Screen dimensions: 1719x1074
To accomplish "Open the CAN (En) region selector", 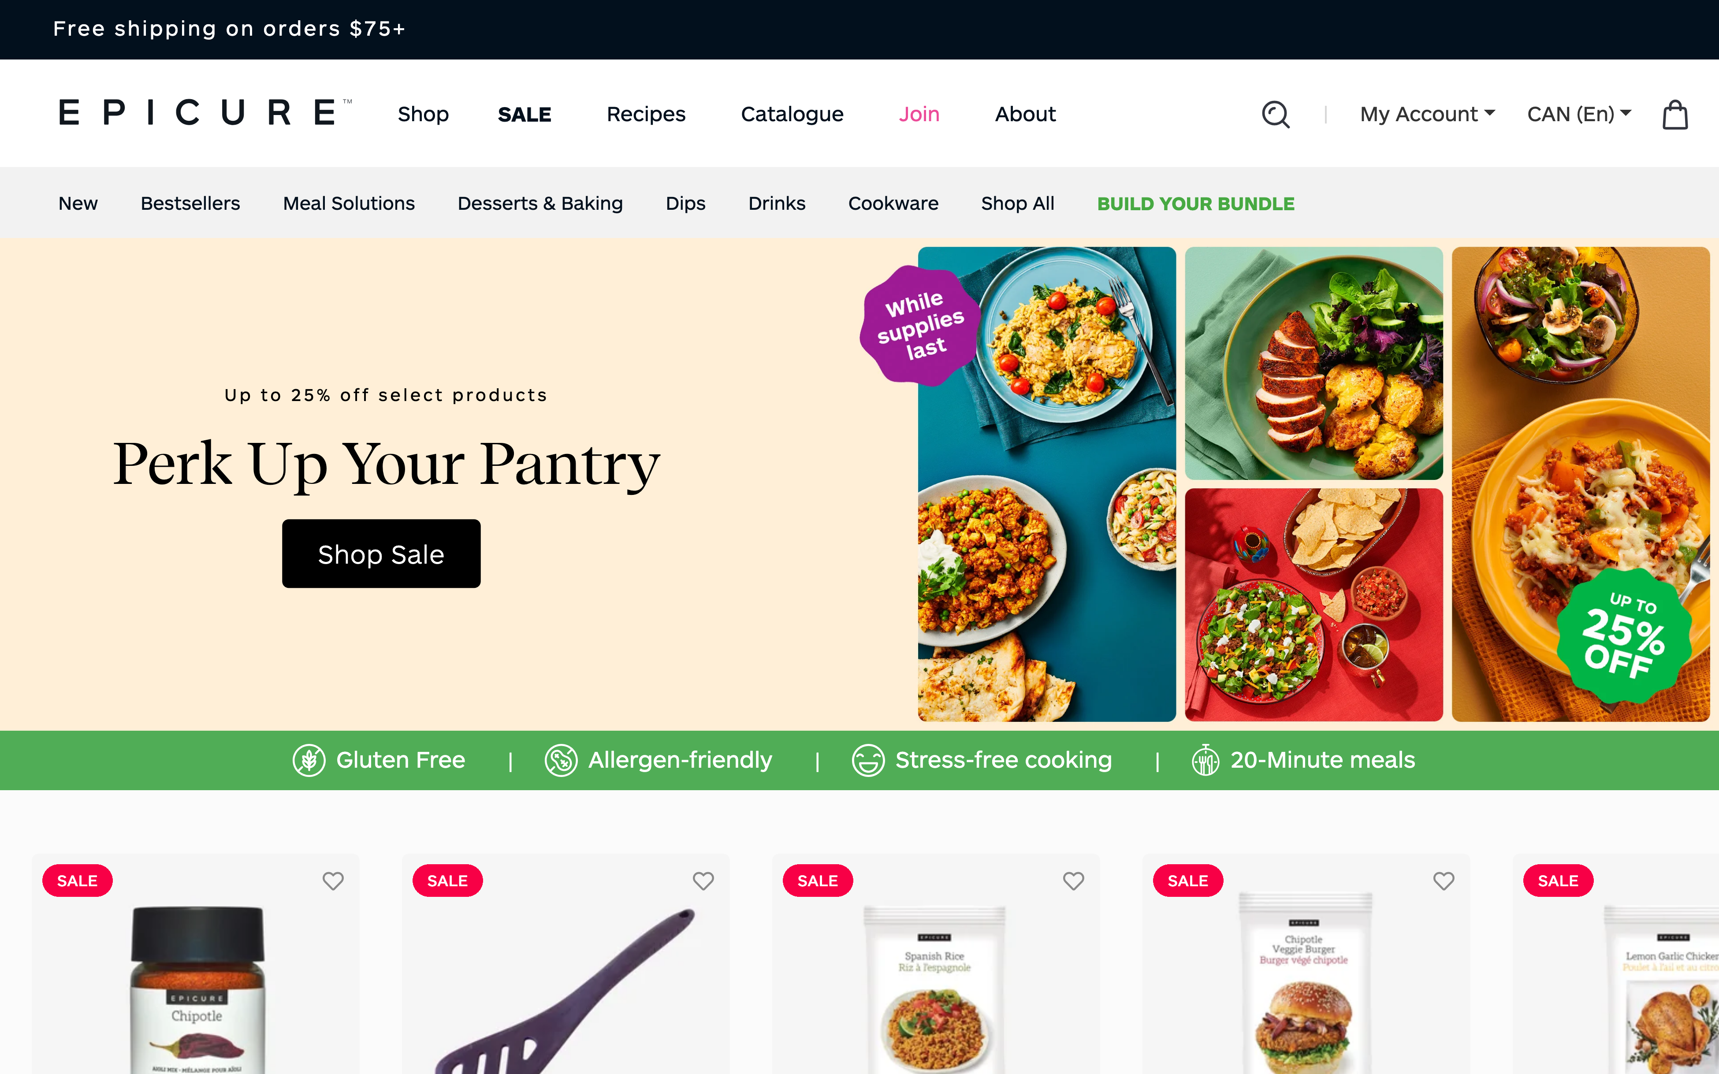I will (x=1579, y=114).
